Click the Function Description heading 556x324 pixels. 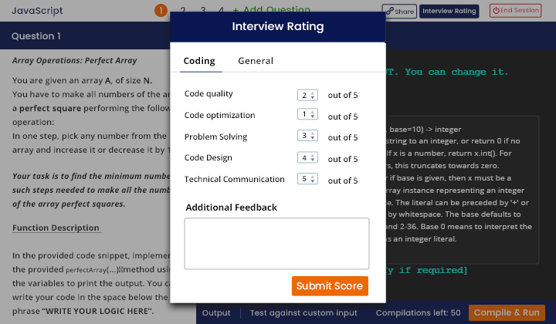click(x=56, y=228)
